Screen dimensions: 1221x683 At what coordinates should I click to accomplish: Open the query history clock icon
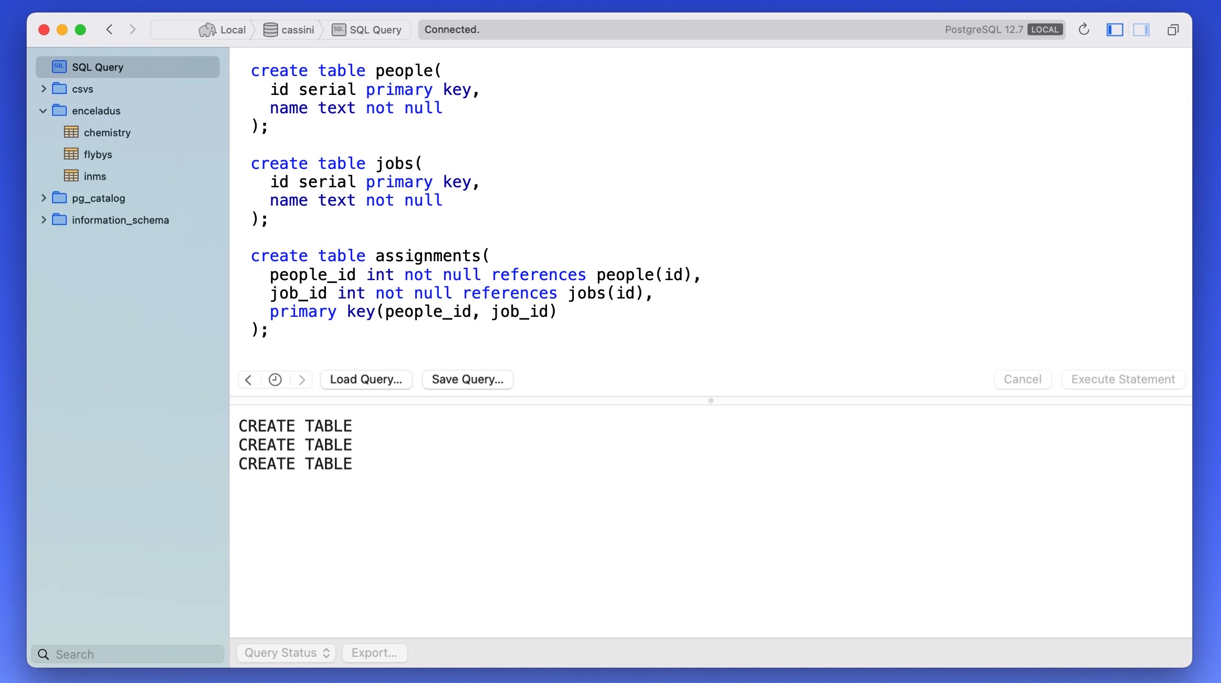(275, 379)
